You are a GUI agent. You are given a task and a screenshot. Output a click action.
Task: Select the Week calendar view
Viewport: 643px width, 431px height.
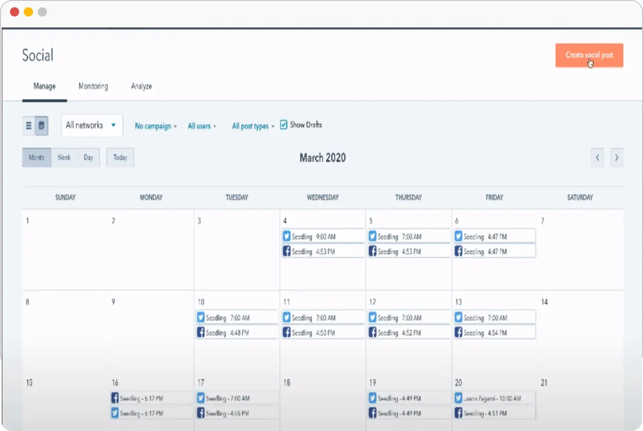pos(64,158)
